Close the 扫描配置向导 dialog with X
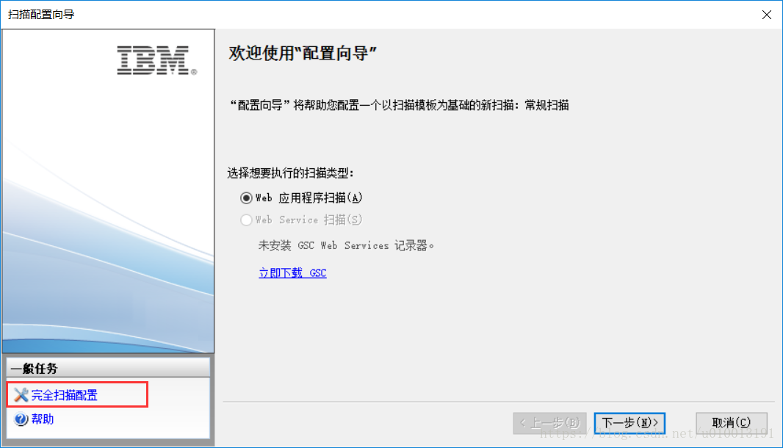The image size is (783, 448). click(767, 15)
